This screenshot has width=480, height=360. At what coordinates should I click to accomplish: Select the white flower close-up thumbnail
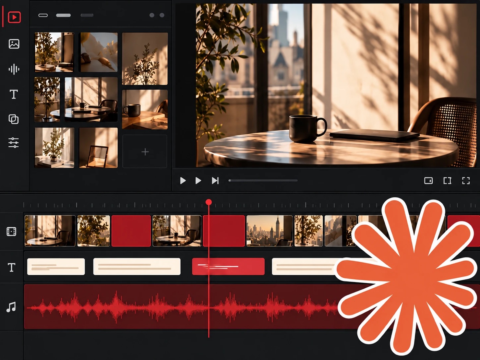pos(99,52)
